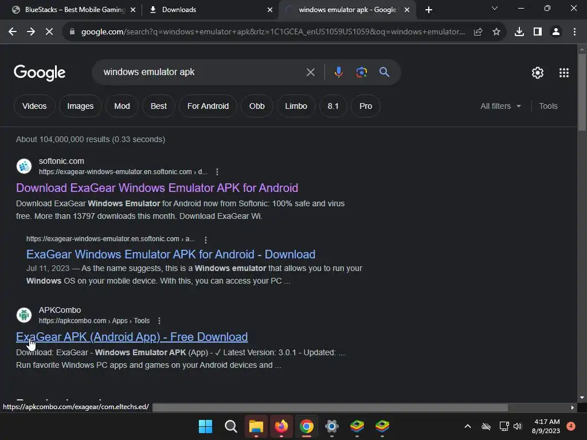
Task: Click the first BlueStacks taskbar icon
Action: pyautogui.click(x=357, y=426)
